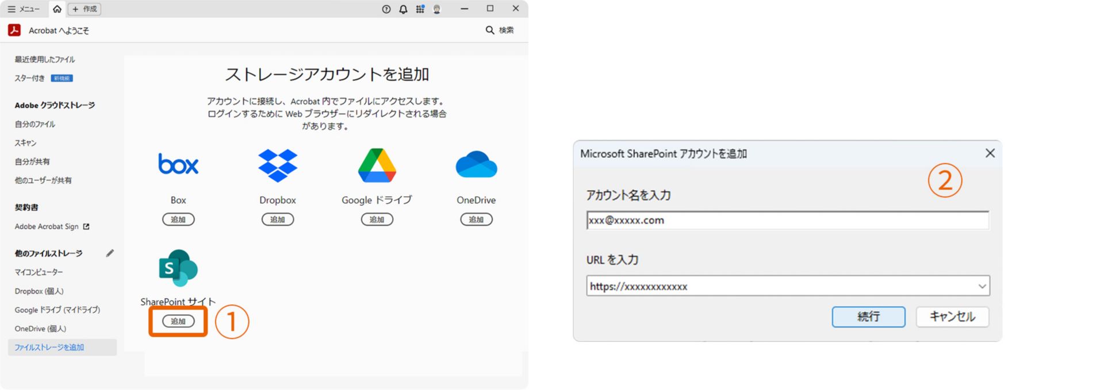Close the Microsoft SharePoint dialog

pos(990,153)
